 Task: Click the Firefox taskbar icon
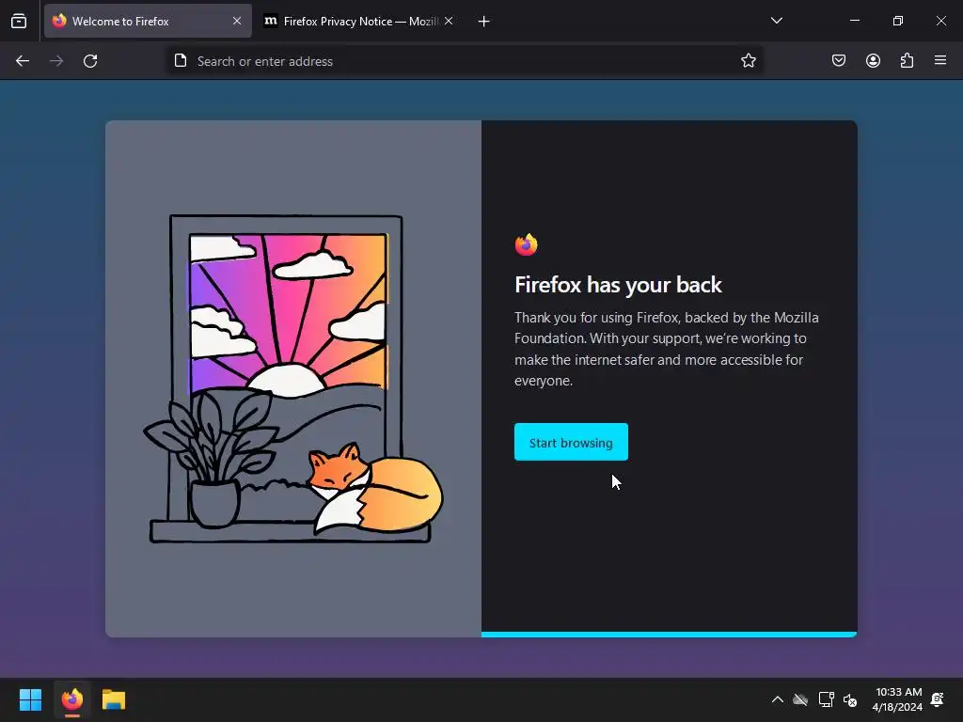tap(72, 699)
